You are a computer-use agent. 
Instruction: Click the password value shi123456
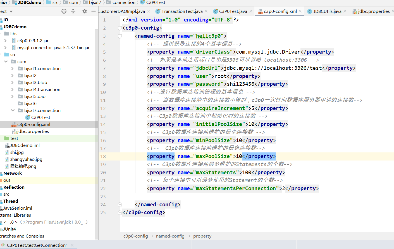click(x=240, y=84)
